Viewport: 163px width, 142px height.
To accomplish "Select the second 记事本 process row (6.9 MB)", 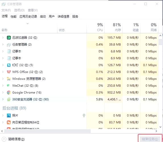I will tap(79, 58).
